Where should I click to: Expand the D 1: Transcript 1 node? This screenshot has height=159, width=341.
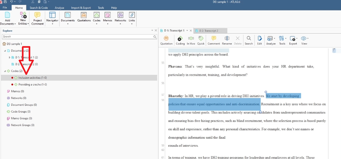click(x=9, y=58)
